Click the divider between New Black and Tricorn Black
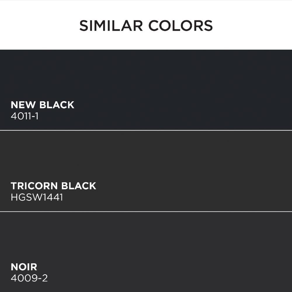 point(146,130)
